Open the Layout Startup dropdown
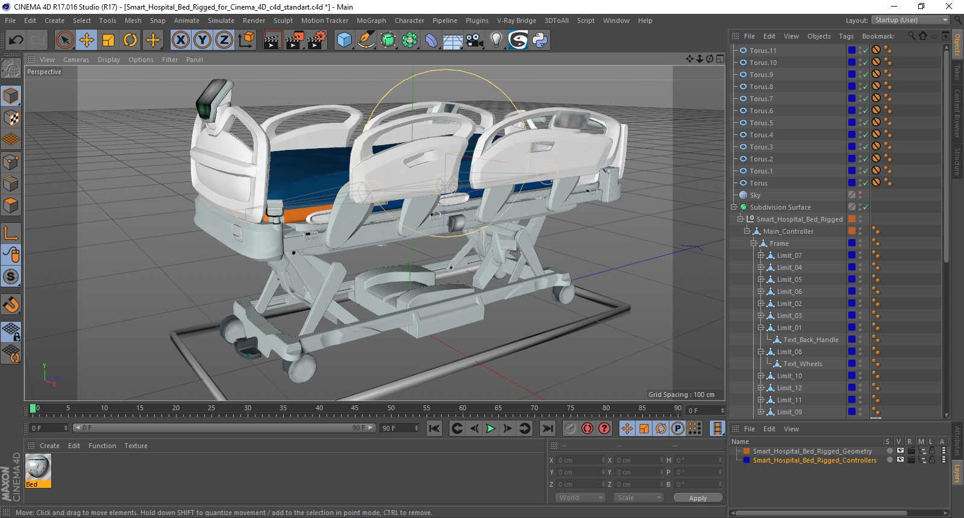 910,20
